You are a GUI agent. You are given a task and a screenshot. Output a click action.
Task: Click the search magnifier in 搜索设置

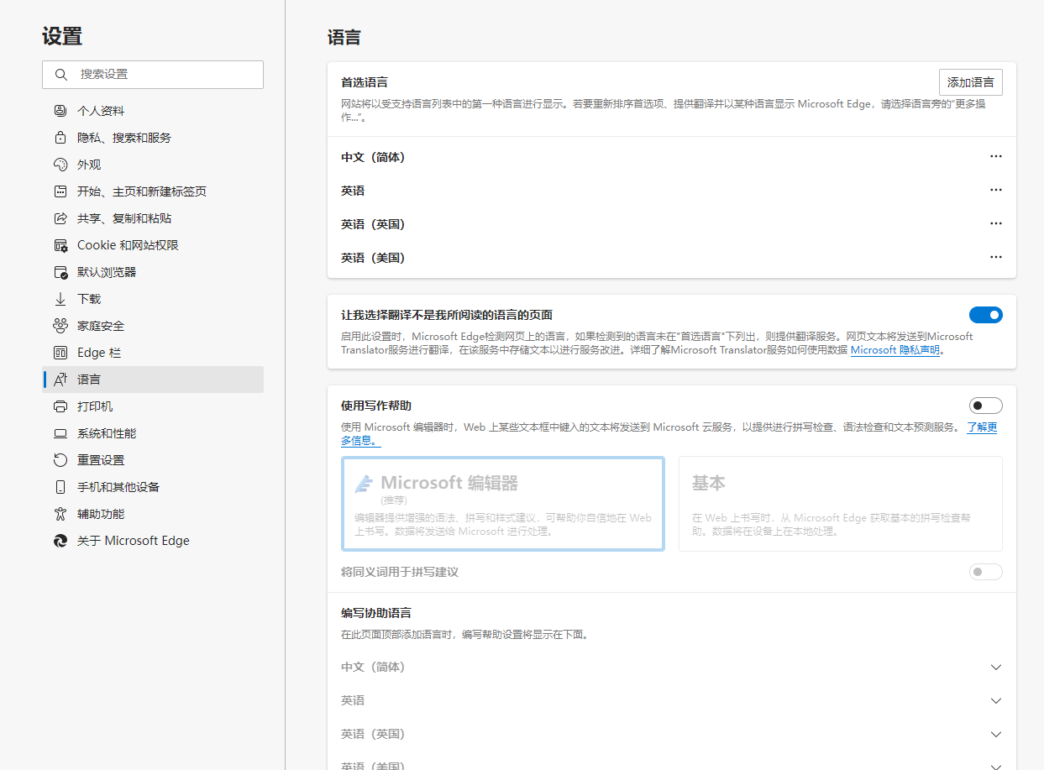tap(60, 74)
